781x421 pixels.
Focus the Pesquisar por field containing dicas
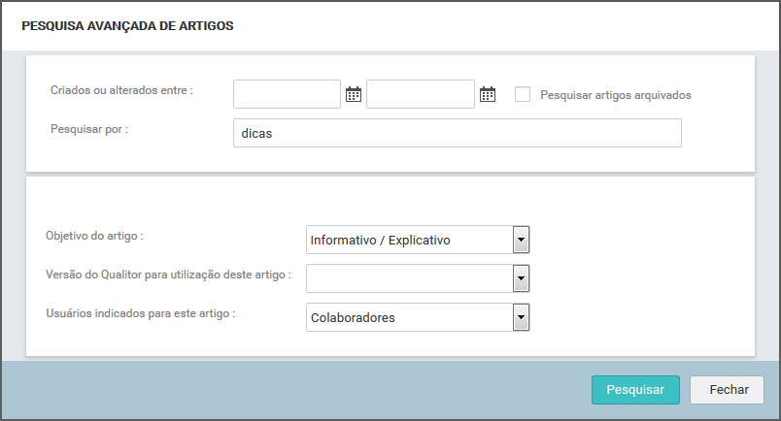[x=458, y=133]
